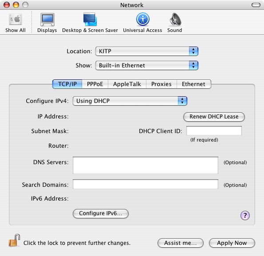The image size is (264, 256).
Task: Open the Configure IPv4 Using DHCP dropdown
Action: tap(130, 101)
